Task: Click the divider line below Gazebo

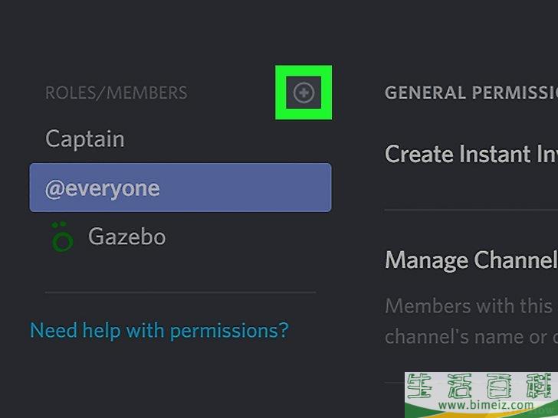Action: (x=180, y=292)
